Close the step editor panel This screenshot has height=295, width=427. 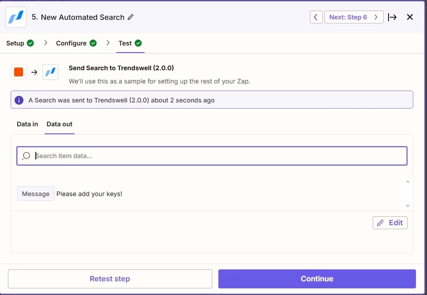pyautogui.click(x=410, y=17)
